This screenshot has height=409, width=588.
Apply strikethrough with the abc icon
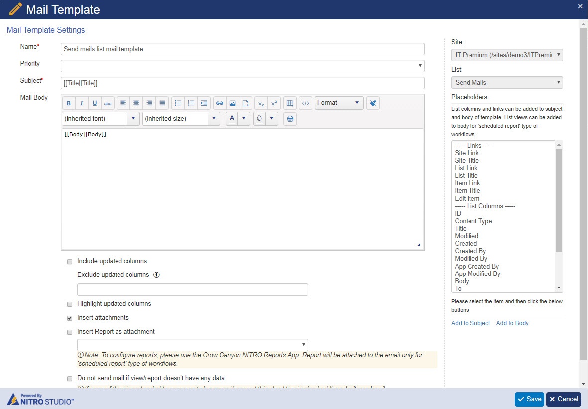click(108, 103)
